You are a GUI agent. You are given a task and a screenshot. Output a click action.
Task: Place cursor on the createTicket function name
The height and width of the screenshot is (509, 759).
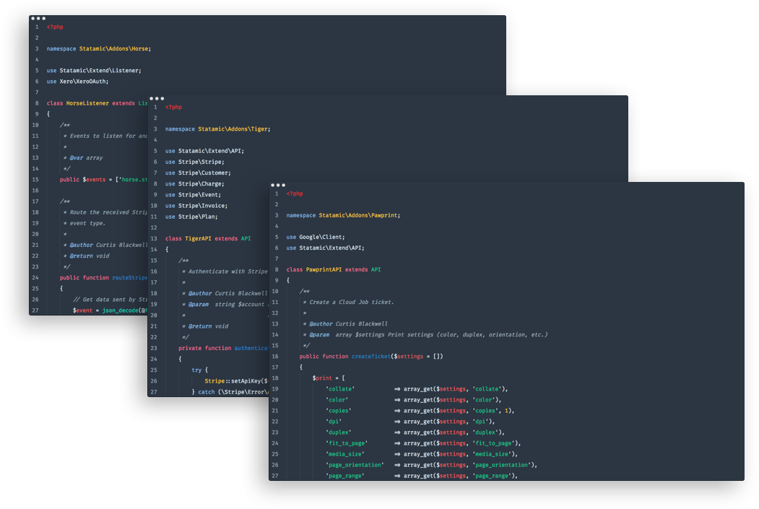point(370,356)
